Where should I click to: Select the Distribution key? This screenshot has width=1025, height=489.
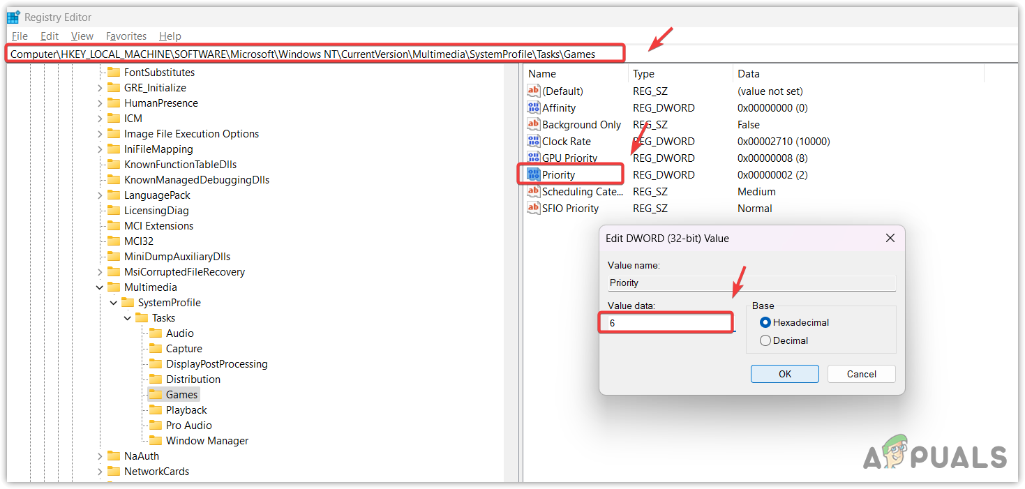coord(193,379)
